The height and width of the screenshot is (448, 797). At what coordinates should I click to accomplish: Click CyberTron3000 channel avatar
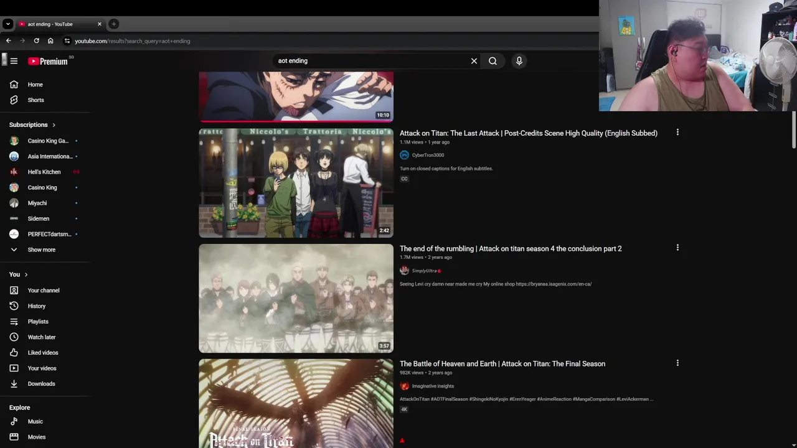coord(404,155)
